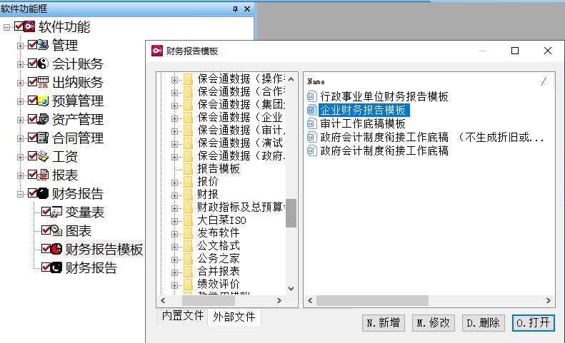This screenshot has height=343, width=565.
Task: Click the 行政事业单位财务报告模板 document icon
Action: [311, 97]
